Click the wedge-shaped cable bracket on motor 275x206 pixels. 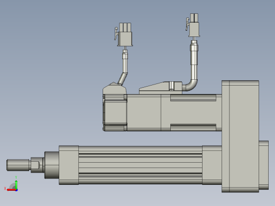coord(160,88)
